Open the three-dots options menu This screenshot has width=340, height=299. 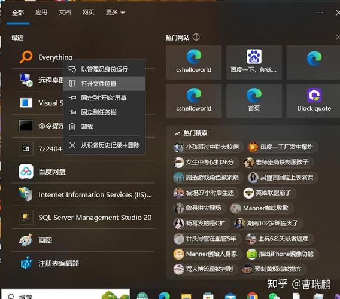(320, 13)
